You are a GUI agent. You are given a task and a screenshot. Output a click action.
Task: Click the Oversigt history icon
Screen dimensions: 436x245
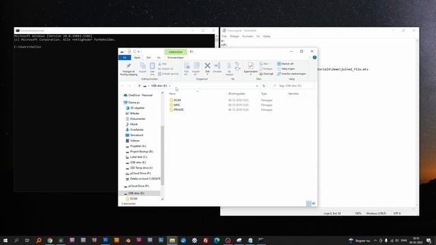point(261,74)
